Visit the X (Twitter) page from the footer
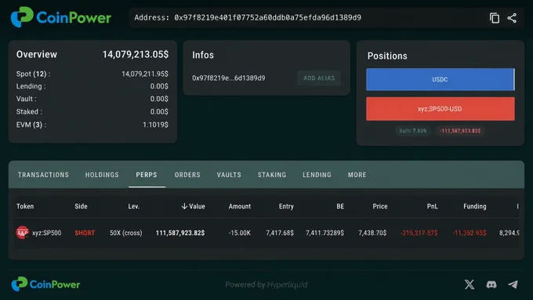 coord(470,284)
